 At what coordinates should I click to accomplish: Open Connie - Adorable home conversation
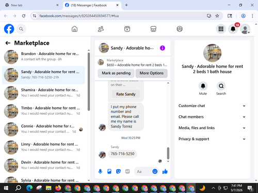coord(43,129)
